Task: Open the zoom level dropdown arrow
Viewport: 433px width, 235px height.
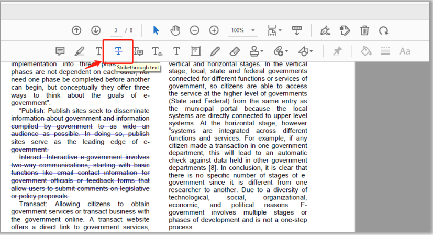Action: click(253, 30)
